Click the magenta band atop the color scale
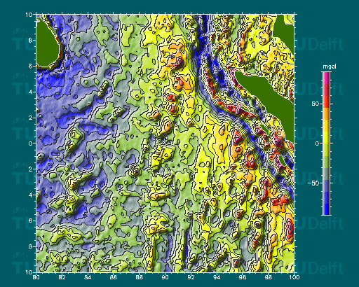This screenshot has height=287, width=359. coord(327,78)
